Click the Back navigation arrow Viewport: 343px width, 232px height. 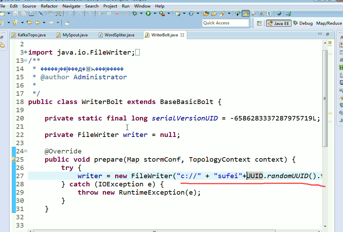pos(38,23)
